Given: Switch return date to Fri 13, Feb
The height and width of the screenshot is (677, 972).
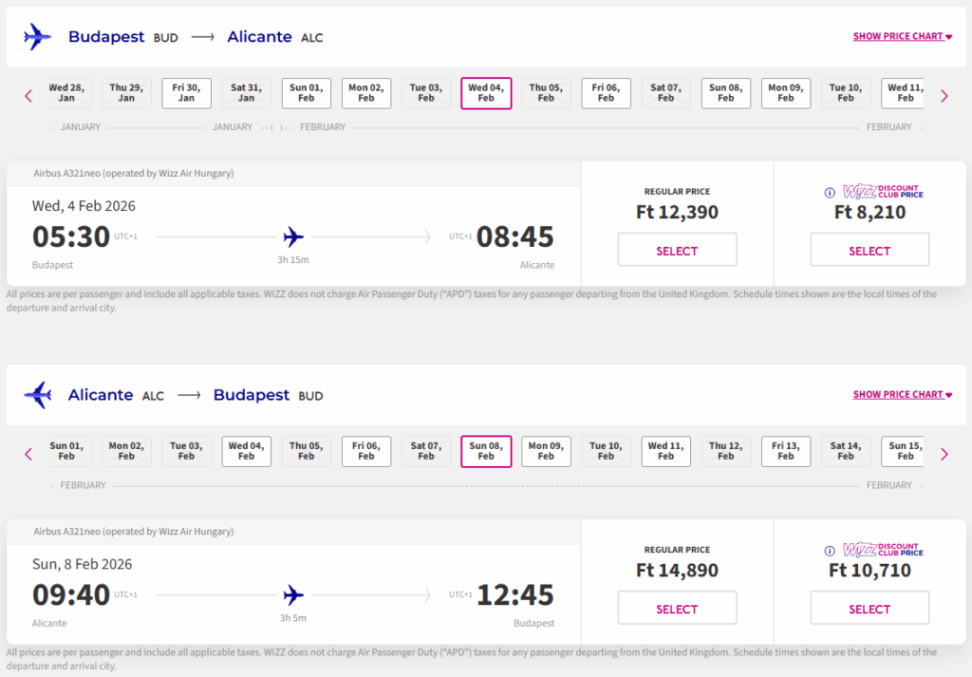Looking at the screenshot, I should [785, 451].
